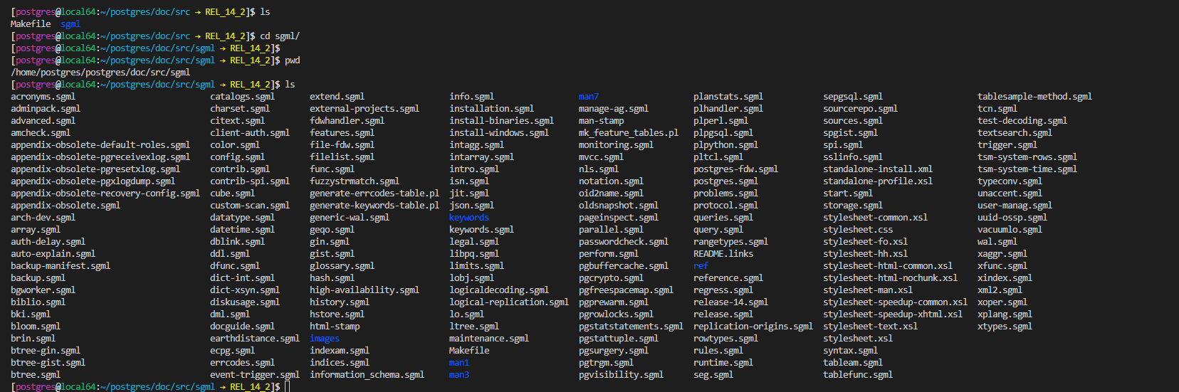Click Makefile in the sgml listing
The image size is (1179, 392).
(x=469, y=351)
